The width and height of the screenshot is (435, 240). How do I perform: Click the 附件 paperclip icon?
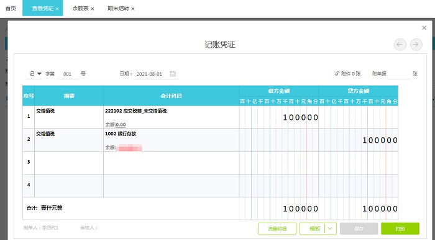(x=337, y=74)
